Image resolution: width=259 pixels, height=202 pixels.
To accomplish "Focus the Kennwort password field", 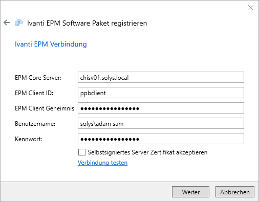I will 161,139.
